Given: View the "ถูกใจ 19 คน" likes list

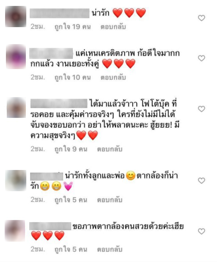Looking at the screenshot, I should (x=72, y=27).
